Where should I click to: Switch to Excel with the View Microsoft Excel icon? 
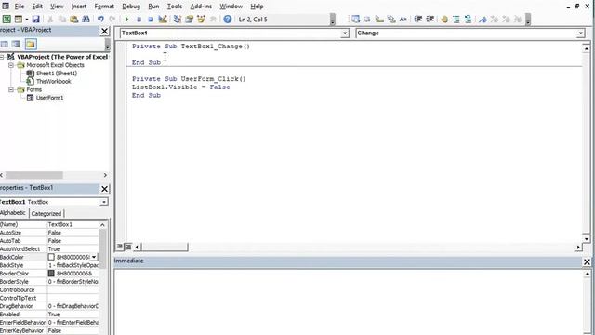coord(7,19)
